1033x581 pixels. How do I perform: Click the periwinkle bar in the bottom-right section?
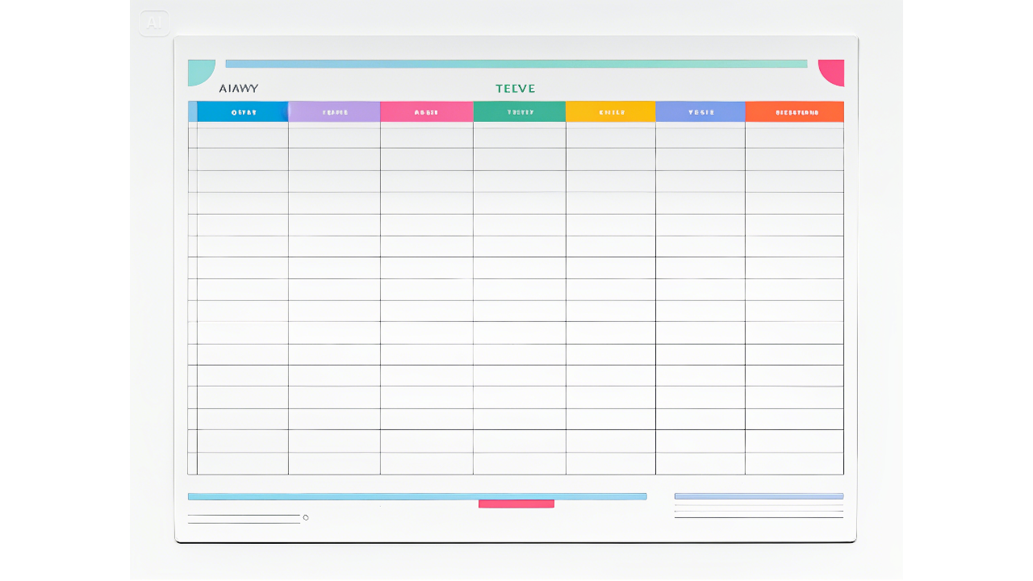click(x=759, y=494)
